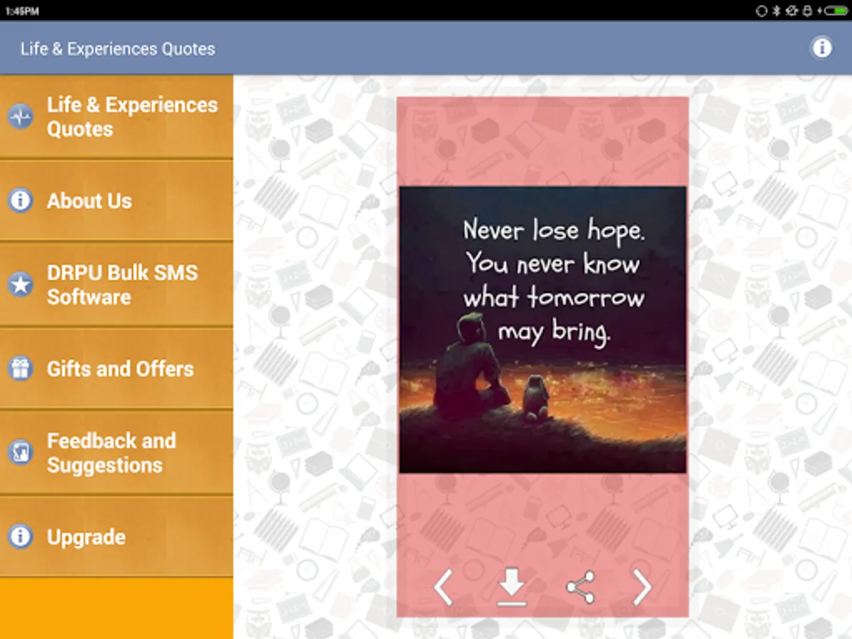Advance to the next quote with the right arrow
This screenshot has height=639, width=852.
click(x=642, y=587)
